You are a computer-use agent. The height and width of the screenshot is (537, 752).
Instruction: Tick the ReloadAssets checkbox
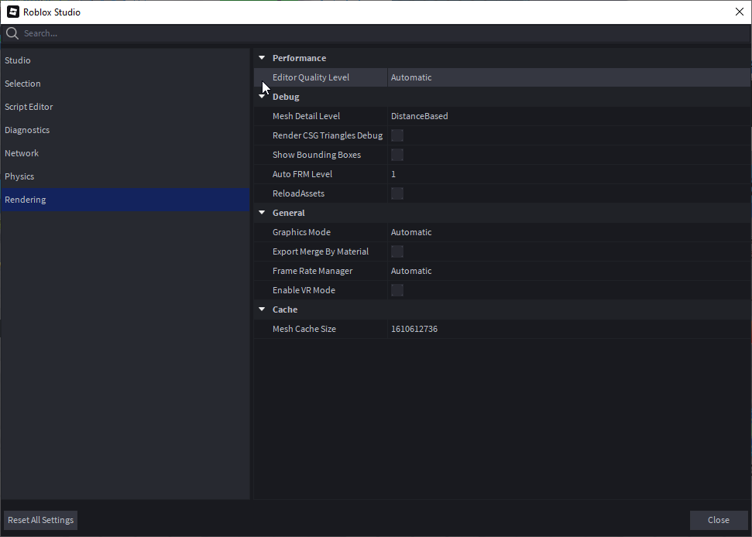pos(397,193)
